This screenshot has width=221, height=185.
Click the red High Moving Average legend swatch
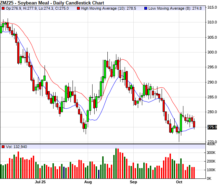pyautogui.click(x=79, y=8)
